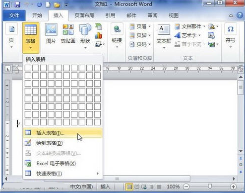The image size is (245, 193).
Task: Choose Excel 电子表格(X) menu entry
Action: 62,163
